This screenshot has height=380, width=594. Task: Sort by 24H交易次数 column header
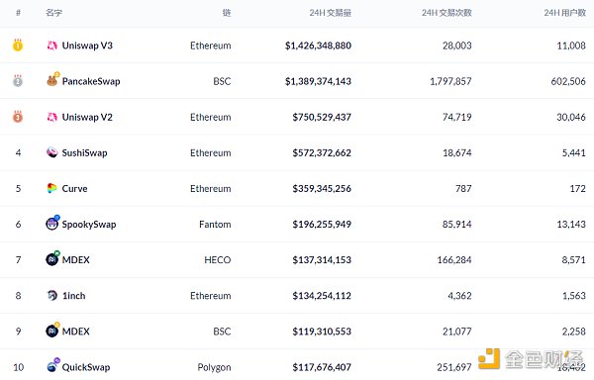click(446, 13)
